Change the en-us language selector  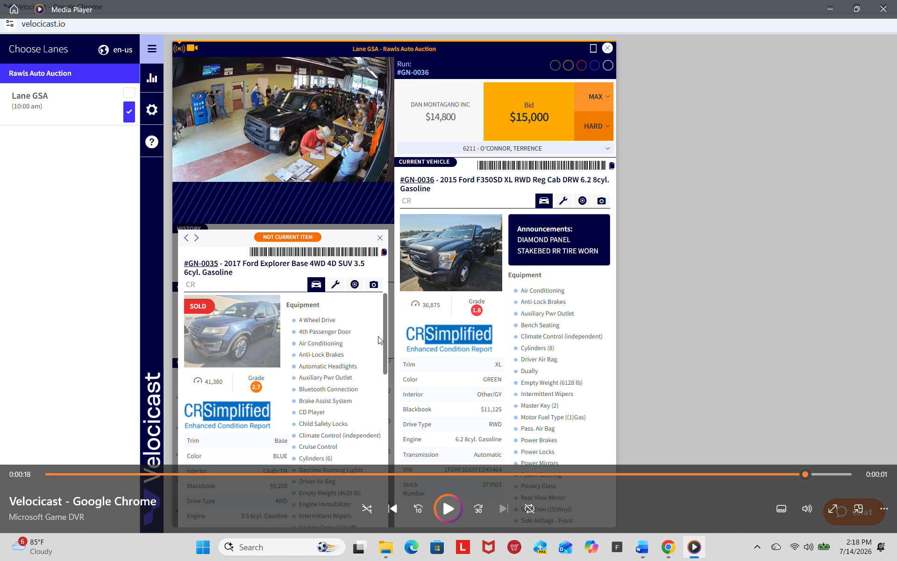pyautogui.click(x=122, y=50)
